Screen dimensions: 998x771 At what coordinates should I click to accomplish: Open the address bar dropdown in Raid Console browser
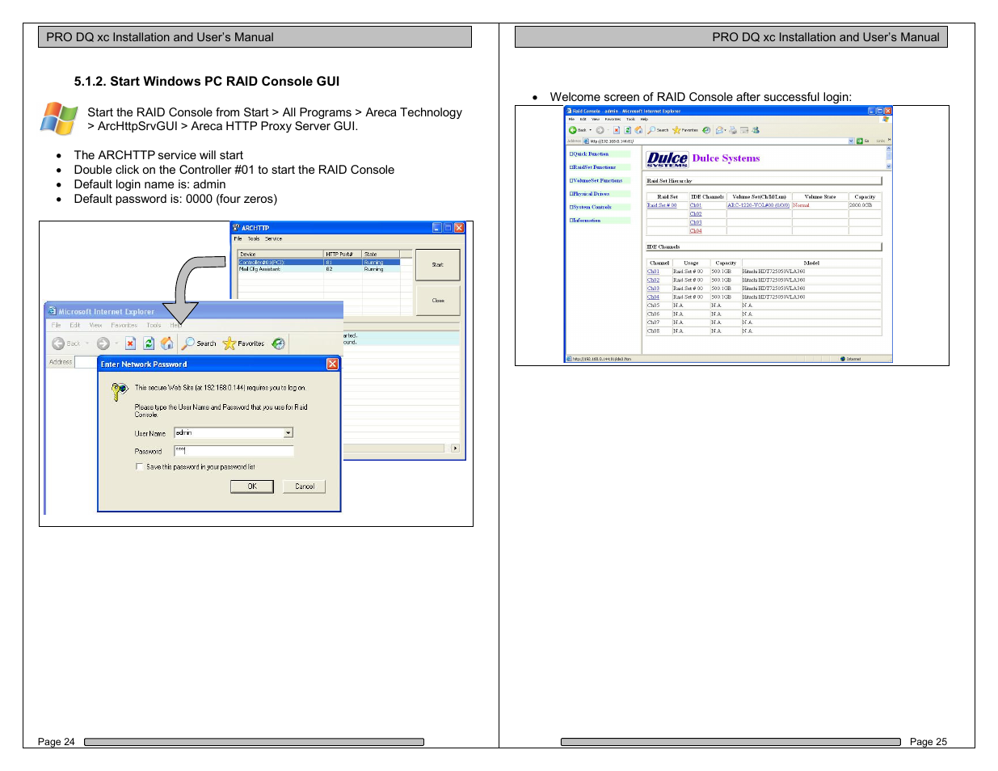tap(851, 141)
